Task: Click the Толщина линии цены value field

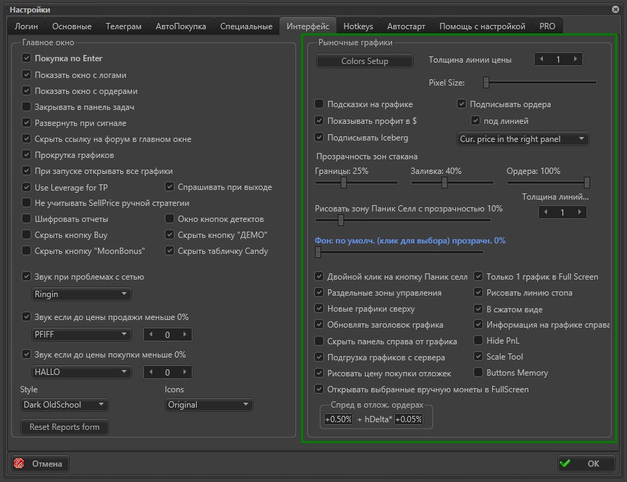Action: click(x=558, y=59)
